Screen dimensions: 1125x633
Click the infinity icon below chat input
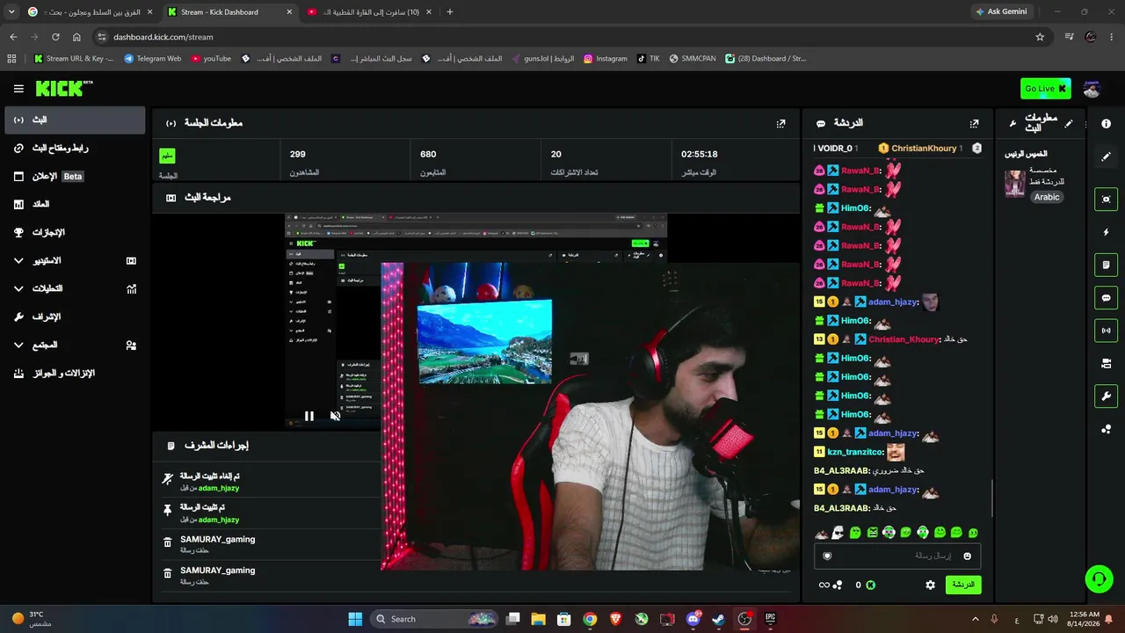(x=824, y=585)
